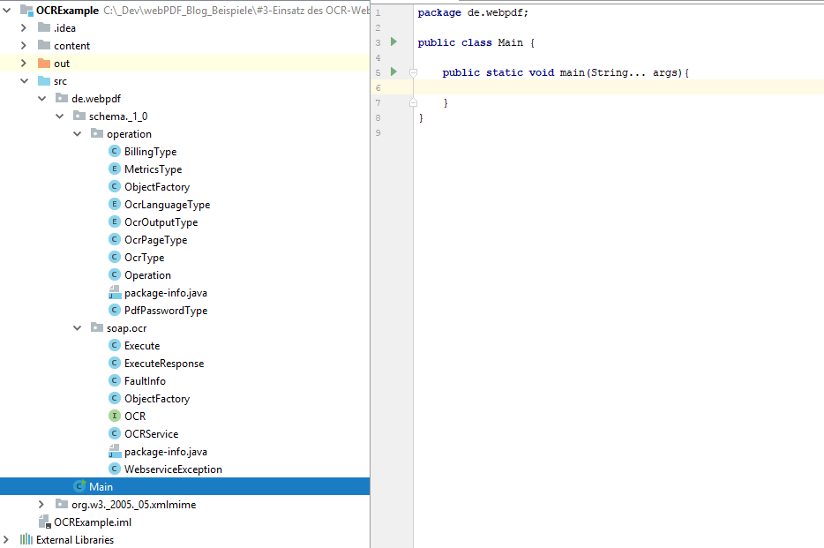Click the OCR interface icon
Viewport: 824px width, 548px height.
point(114,416)
